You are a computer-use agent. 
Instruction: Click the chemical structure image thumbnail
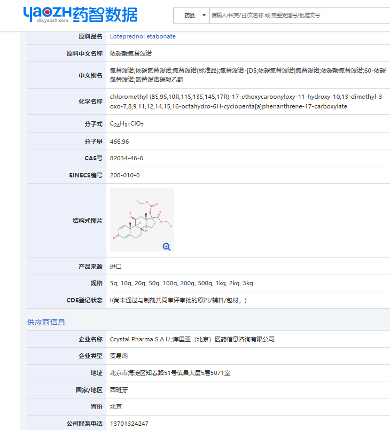click(142, 219)
